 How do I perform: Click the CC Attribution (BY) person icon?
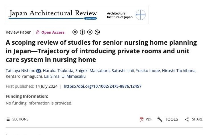tap(83, 32)
